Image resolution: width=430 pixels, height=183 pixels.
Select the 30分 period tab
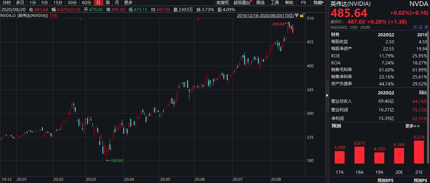coord(72,3)
